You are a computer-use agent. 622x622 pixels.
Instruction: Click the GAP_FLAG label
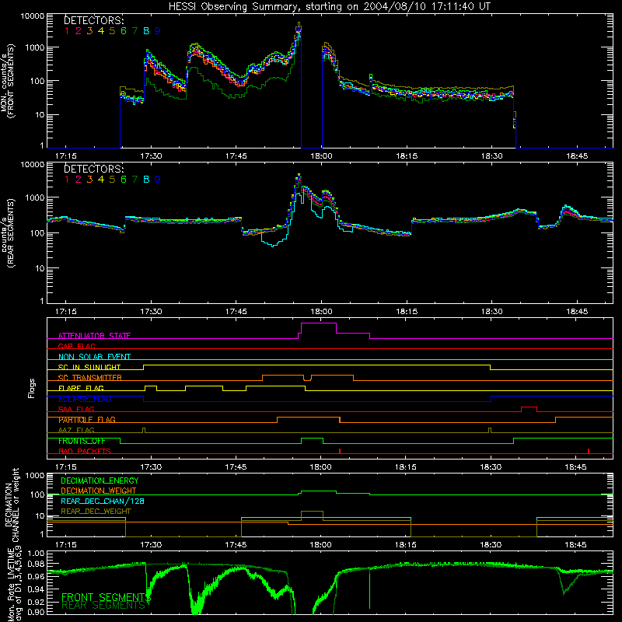pyautogui.click(x=76, y=346)
